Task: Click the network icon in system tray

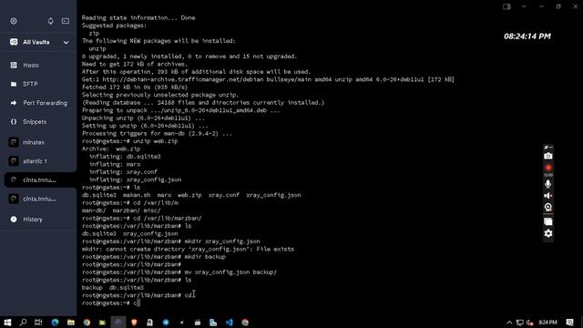Action: 520,323
